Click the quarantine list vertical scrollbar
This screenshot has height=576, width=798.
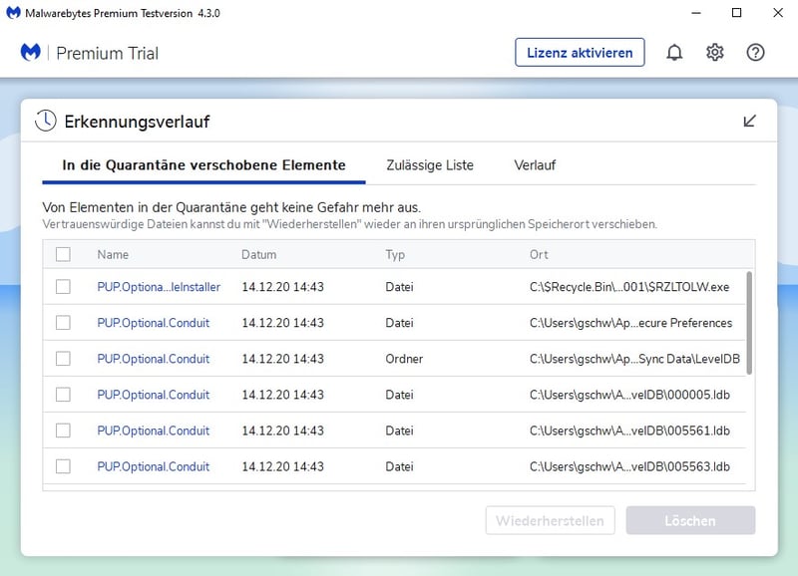[749, 323]
